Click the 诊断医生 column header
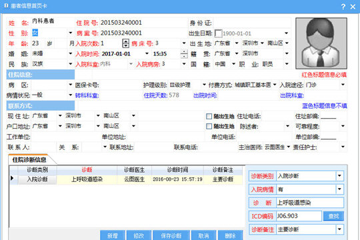Image resolution: width=360 pixels, height=240 pixels. click(x=134, y=170)
